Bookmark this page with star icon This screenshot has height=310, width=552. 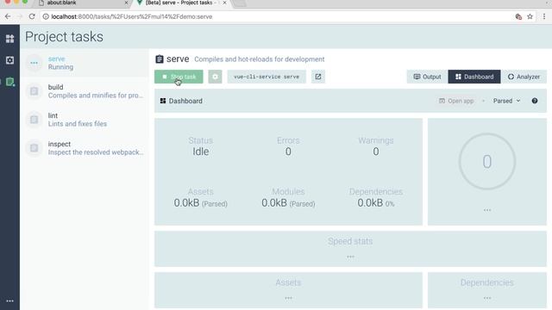[530, 16]
